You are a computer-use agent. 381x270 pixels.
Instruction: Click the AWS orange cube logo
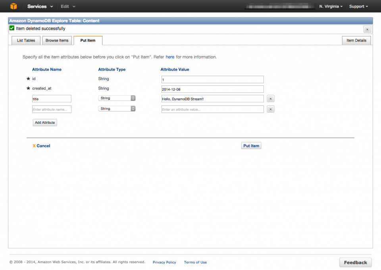[13, 6]
